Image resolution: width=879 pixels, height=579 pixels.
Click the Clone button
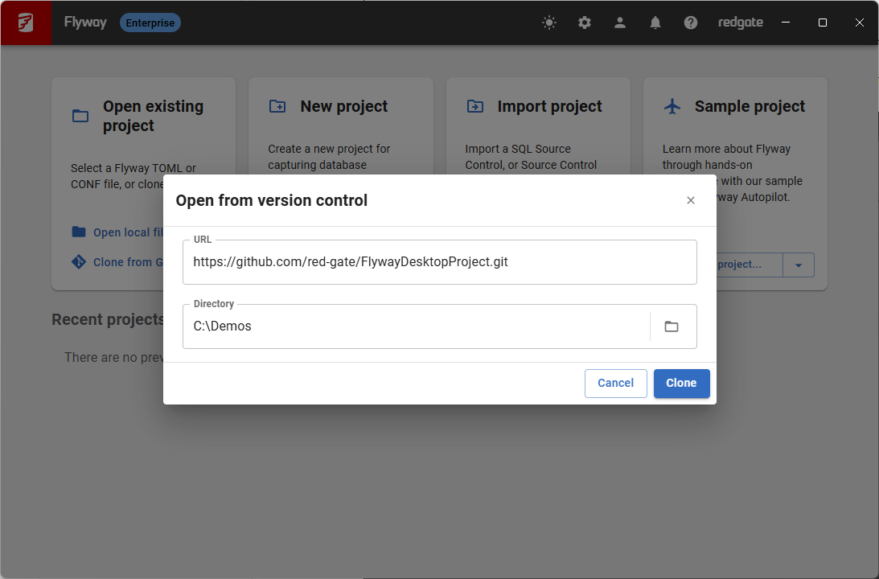tap(681, 383)
